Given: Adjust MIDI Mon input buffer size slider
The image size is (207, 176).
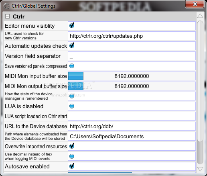Looking at the screenshot, I should pos(132,76).
